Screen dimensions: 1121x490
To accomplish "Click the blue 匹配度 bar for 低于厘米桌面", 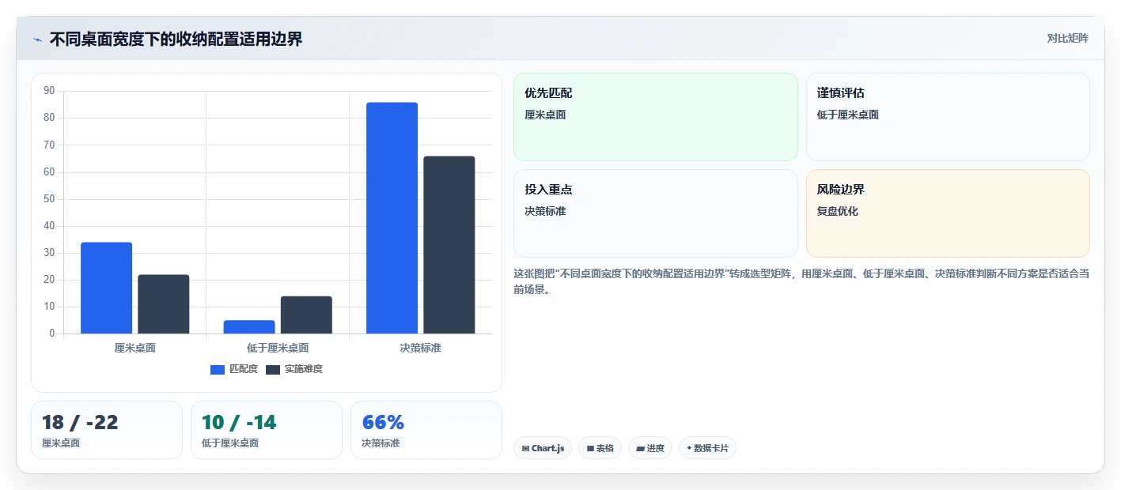I will pos(249,326).
